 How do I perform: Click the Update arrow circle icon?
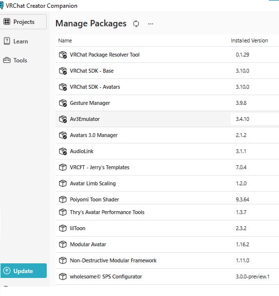click(7, 271)
